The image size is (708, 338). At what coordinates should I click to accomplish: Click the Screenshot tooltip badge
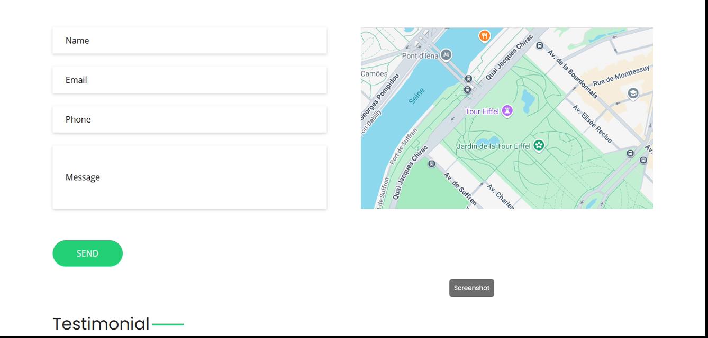[471, 288]
